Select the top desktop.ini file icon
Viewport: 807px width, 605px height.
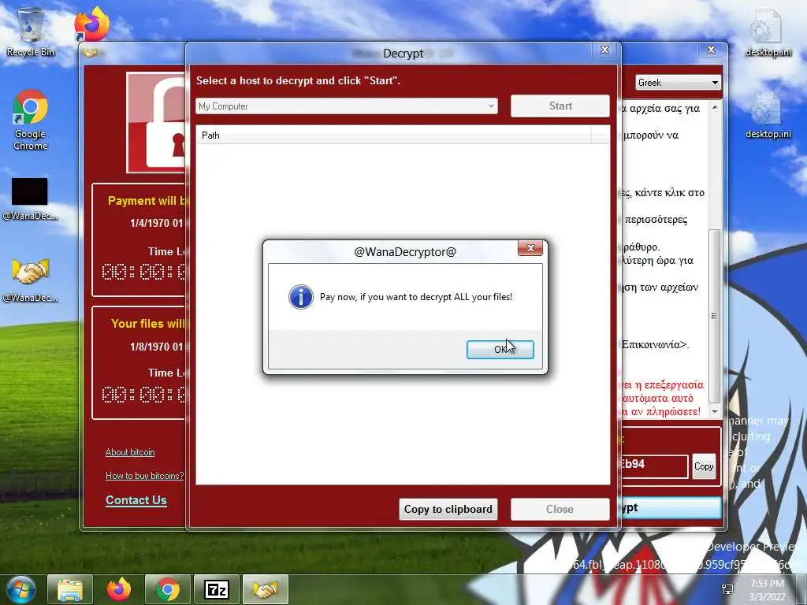(768, 32)
